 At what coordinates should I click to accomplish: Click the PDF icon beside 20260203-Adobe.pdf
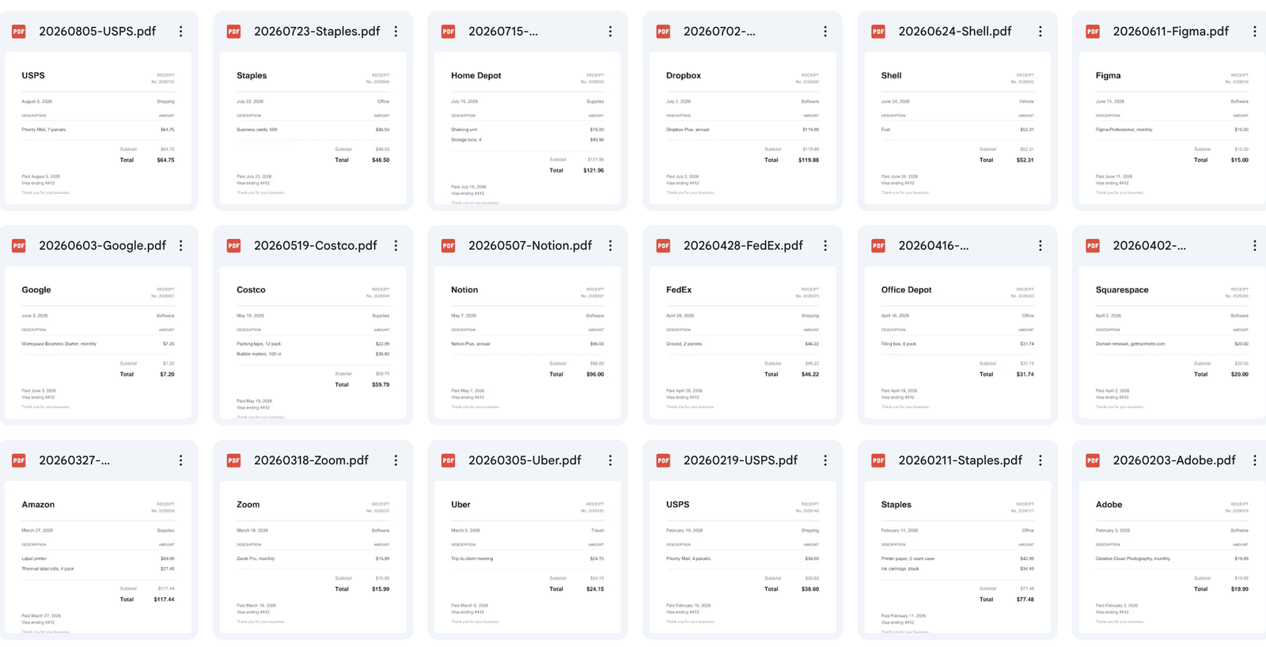pos(1093,460)
